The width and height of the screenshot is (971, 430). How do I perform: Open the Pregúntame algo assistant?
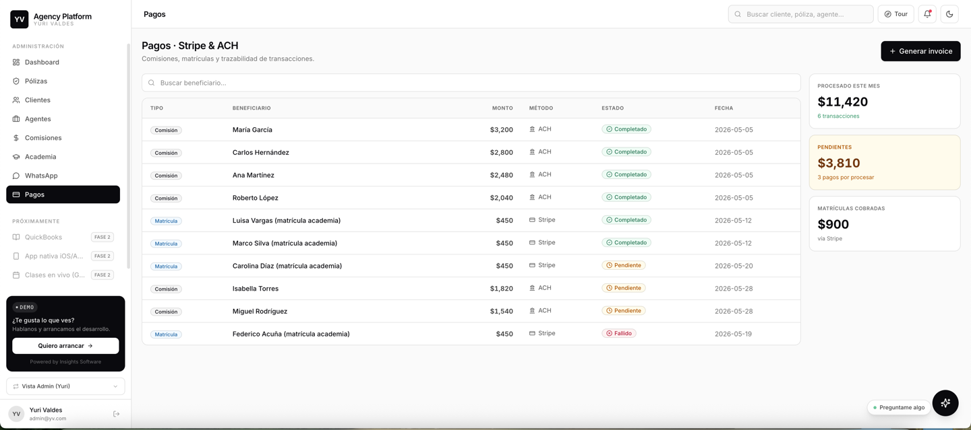[x=899, y=407]
